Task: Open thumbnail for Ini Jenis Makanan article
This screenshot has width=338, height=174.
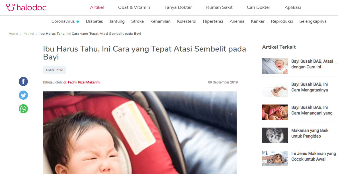Action: 275,158
